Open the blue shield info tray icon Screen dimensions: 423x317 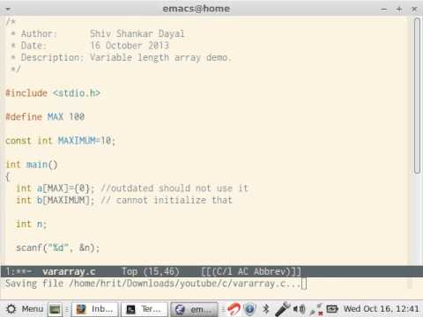tap(249, 309)
